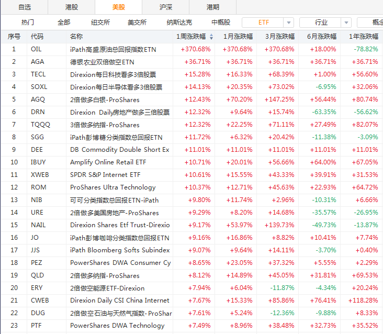Select the DRN ticker code
Viewport: 383px width, 334px height.
pyautogui.click(x=38, y=112)
